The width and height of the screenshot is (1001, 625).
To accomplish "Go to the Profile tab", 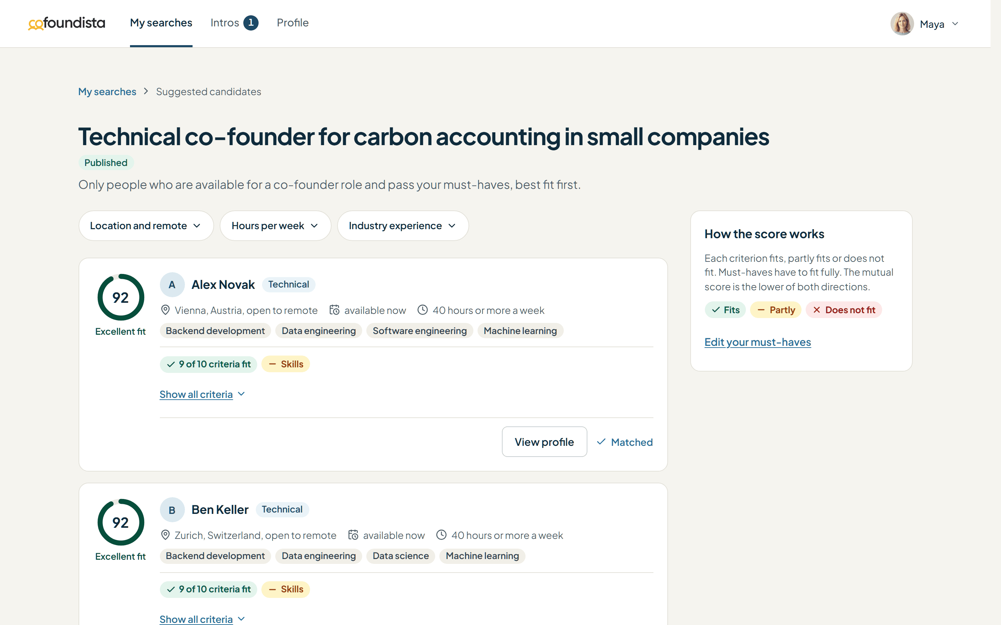I will tap(292, 23).
